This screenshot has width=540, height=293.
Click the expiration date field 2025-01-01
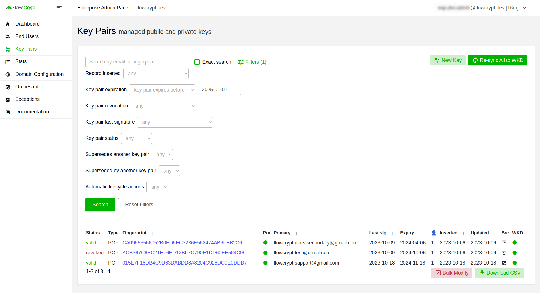click(x=219, y=90)
